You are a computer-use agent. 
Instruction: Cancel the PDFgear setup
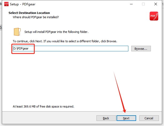click(149, 118)
